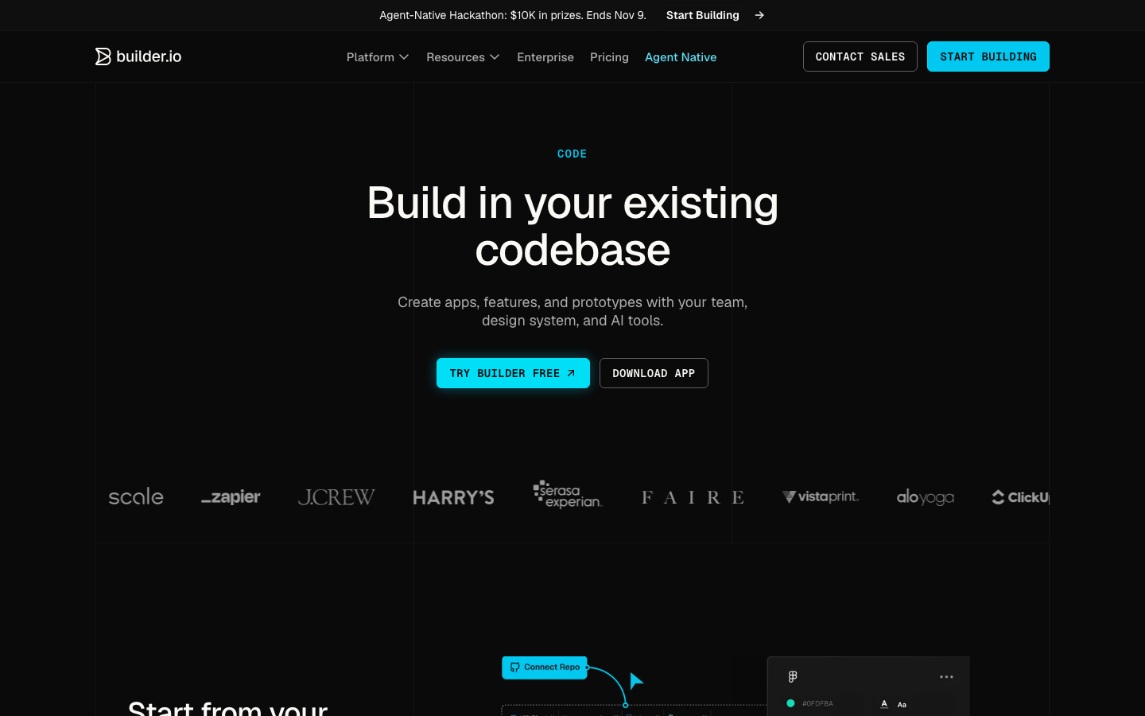Expand the Resources dropdown menu
Viewport: 1145px width, 716px height.
pos(463,57)
